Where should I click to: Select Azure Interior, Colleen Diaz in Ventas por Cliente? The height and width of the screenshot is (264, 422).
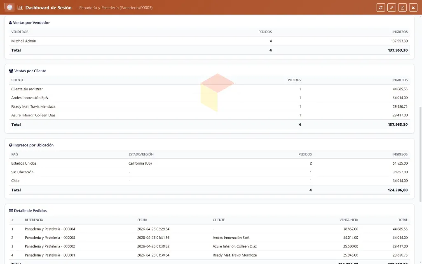[x=209, y=115]
